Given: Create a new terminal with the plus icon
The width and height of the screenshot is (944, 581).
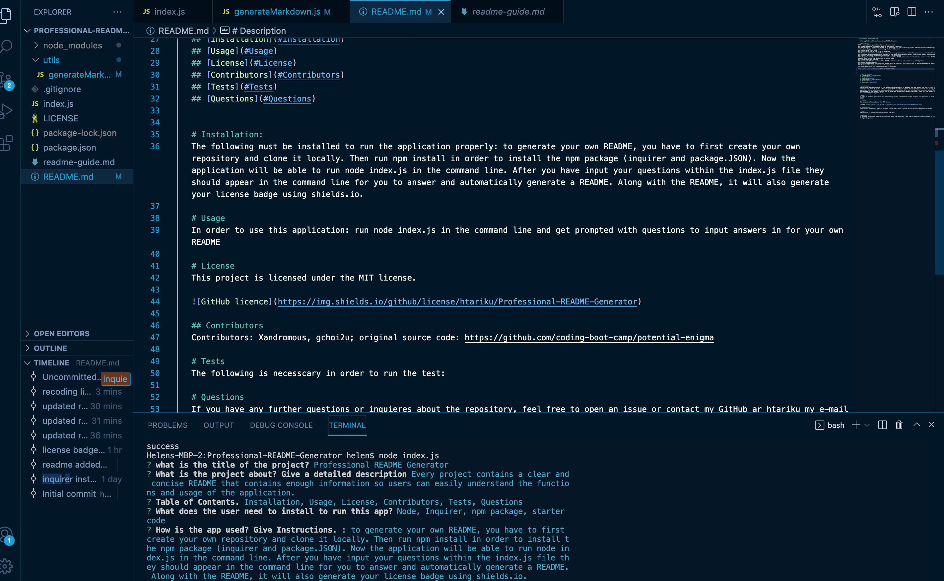Looking at the screenshot, I should [x=856, y=425].
